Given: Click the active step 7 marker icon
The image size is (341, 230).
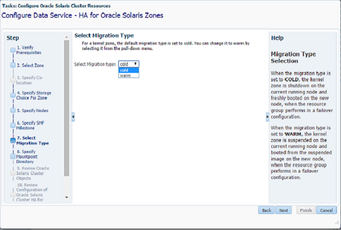Looking at the screenshot, I should [x=13, y=141].
